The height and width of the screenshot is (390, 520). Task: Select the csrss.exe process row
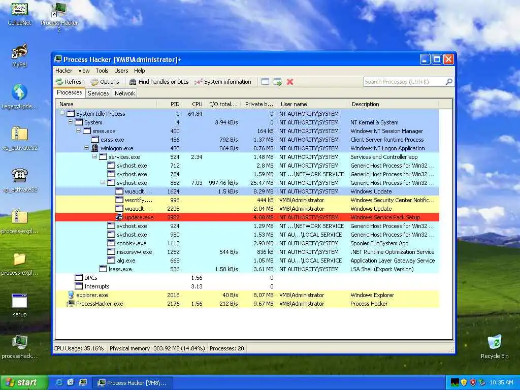click(x=247, y=140)
